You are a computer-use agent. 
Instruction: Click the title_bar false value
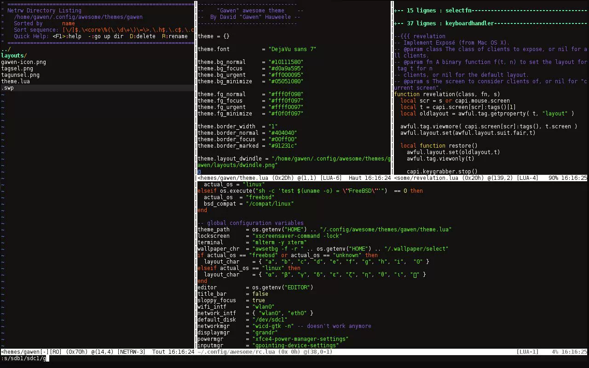(x=260, y=294)
